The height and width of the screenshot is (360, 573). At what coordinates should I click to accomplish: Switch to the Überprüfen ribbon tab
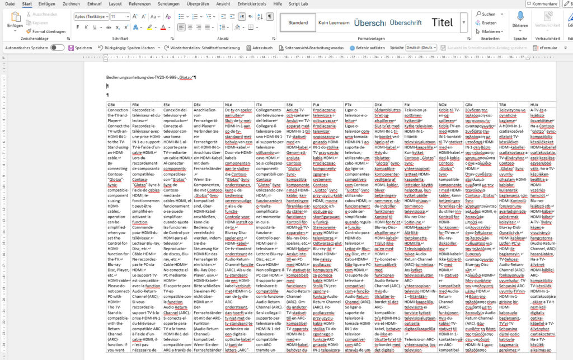click(x=198, y=4)
